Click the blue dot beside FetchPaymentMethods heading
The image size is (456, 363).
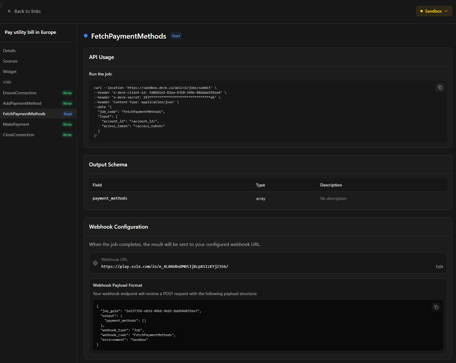[86, 36]
